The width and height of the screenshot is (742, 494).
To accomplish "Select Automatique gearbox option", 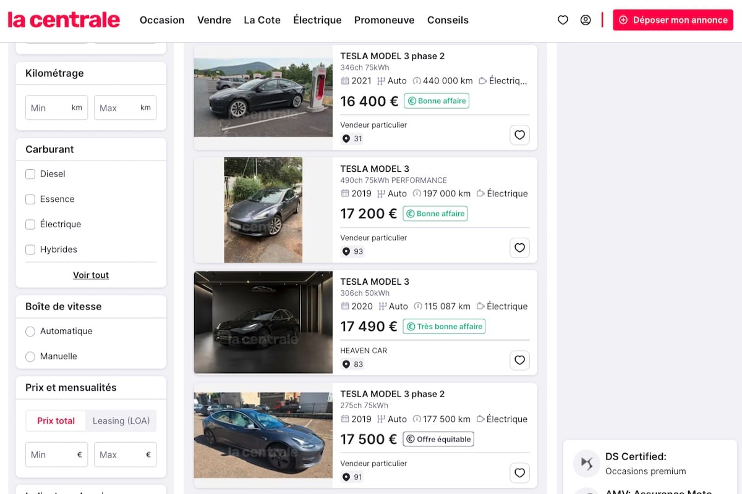I will 30,332.
